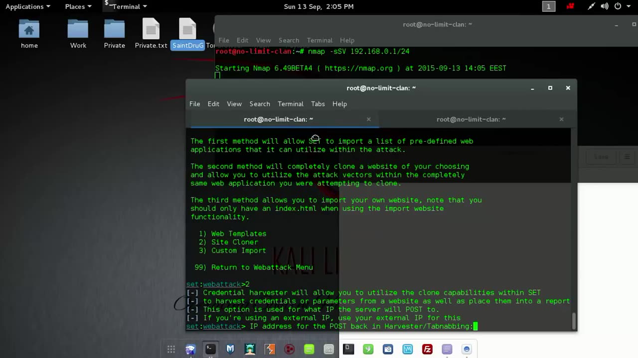Open Terminal menu in front terminal
The image size is (638, 358).
(x=291, y=104)
